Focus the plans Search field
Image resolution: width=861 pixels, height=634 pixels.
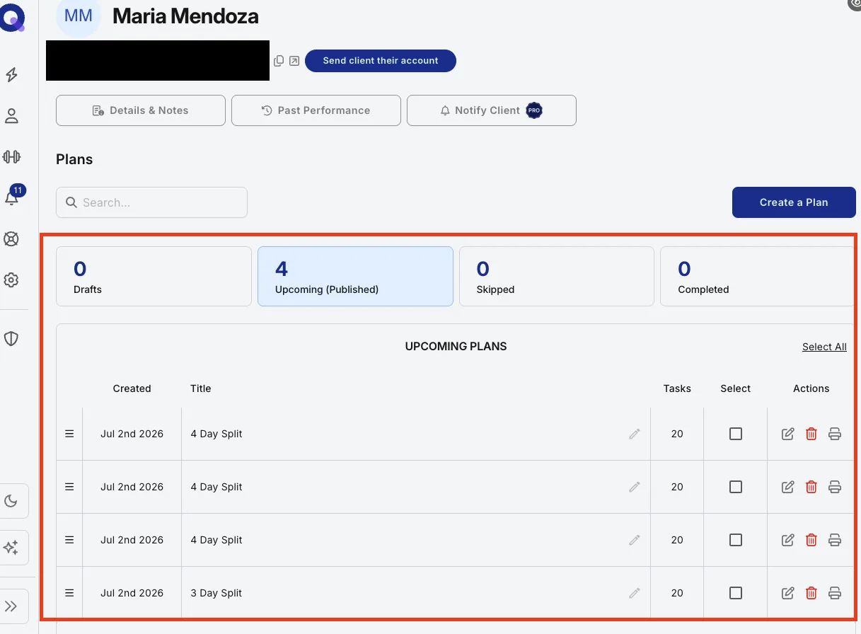[x=152, y=202]
